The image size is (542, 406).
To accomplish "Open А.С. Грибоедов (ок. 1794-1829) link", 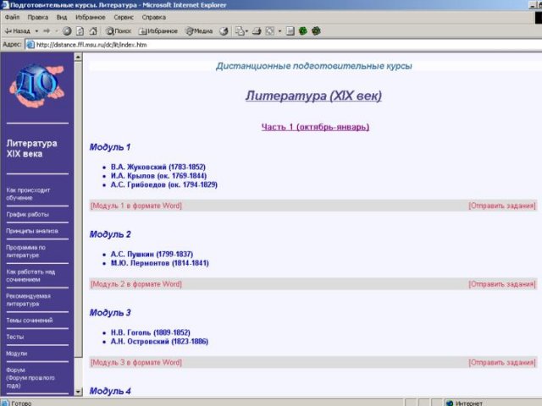I will pyautogui.click(x=163, y=184).
